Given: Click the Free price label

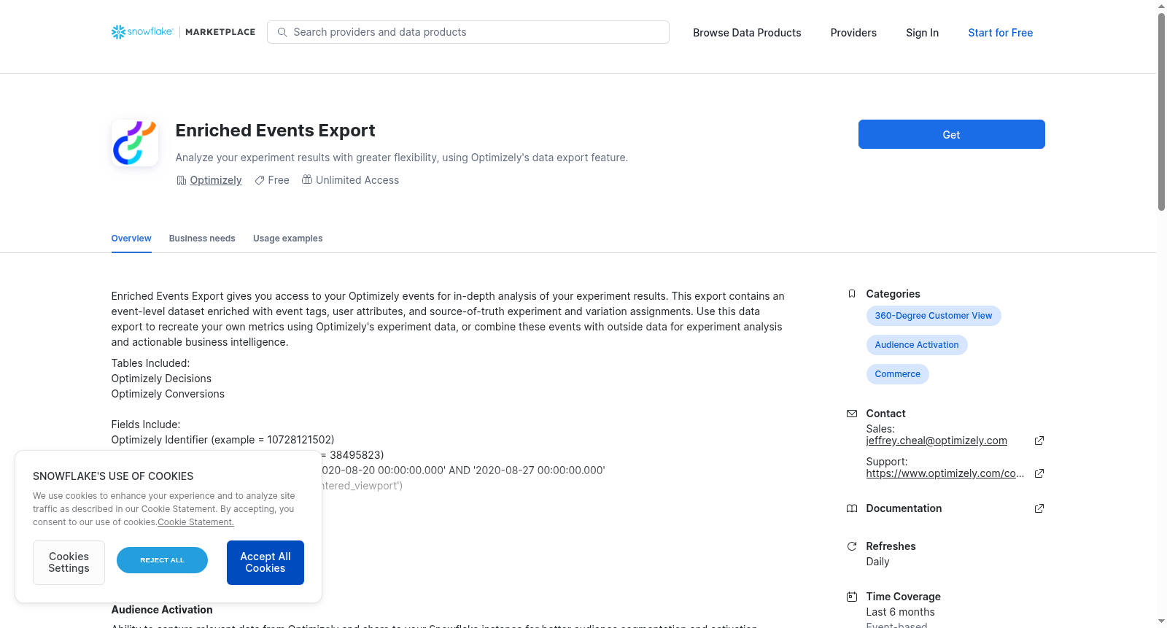Looking at the screenshot, I should point(279,180).
